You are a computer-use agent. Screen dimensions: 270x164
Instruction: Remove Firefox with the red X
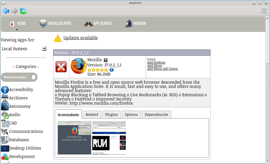click(61, 67)
